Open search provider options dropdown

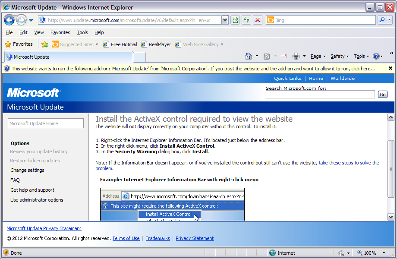point(390,20)
